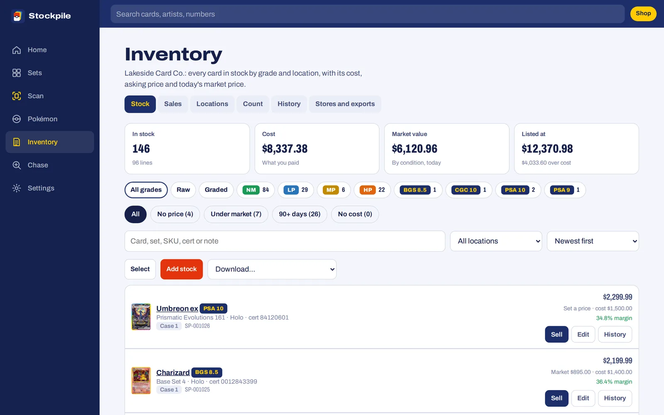Click the Add stock button
The width and height of the screenshot is (664, 415).
tap(181, 269)
